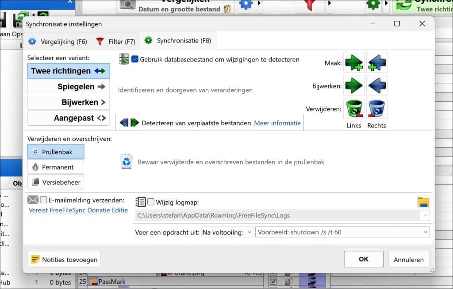This screenshot has height=289, width=453.
Task: Click the blue Maak right create arrow
Action: [x=377, y=63]
